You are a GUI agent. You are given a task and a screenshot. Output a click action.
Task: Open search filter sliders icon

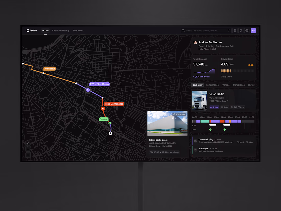(x=229, y=30)
